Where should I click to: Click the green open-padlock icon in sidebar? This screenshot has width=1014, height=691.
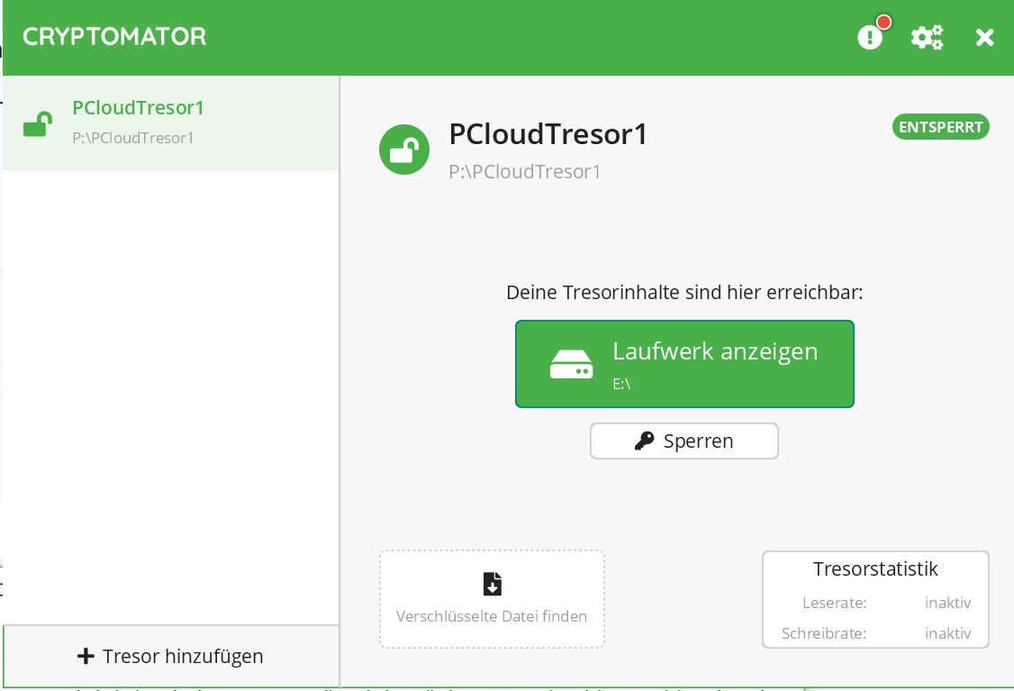tap(38, 123)
